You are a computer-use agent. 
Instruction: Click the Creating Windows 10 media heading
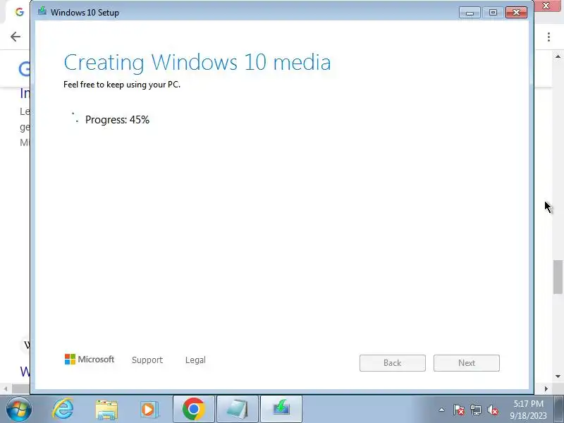pyautogui.click(x=197, y=62)
